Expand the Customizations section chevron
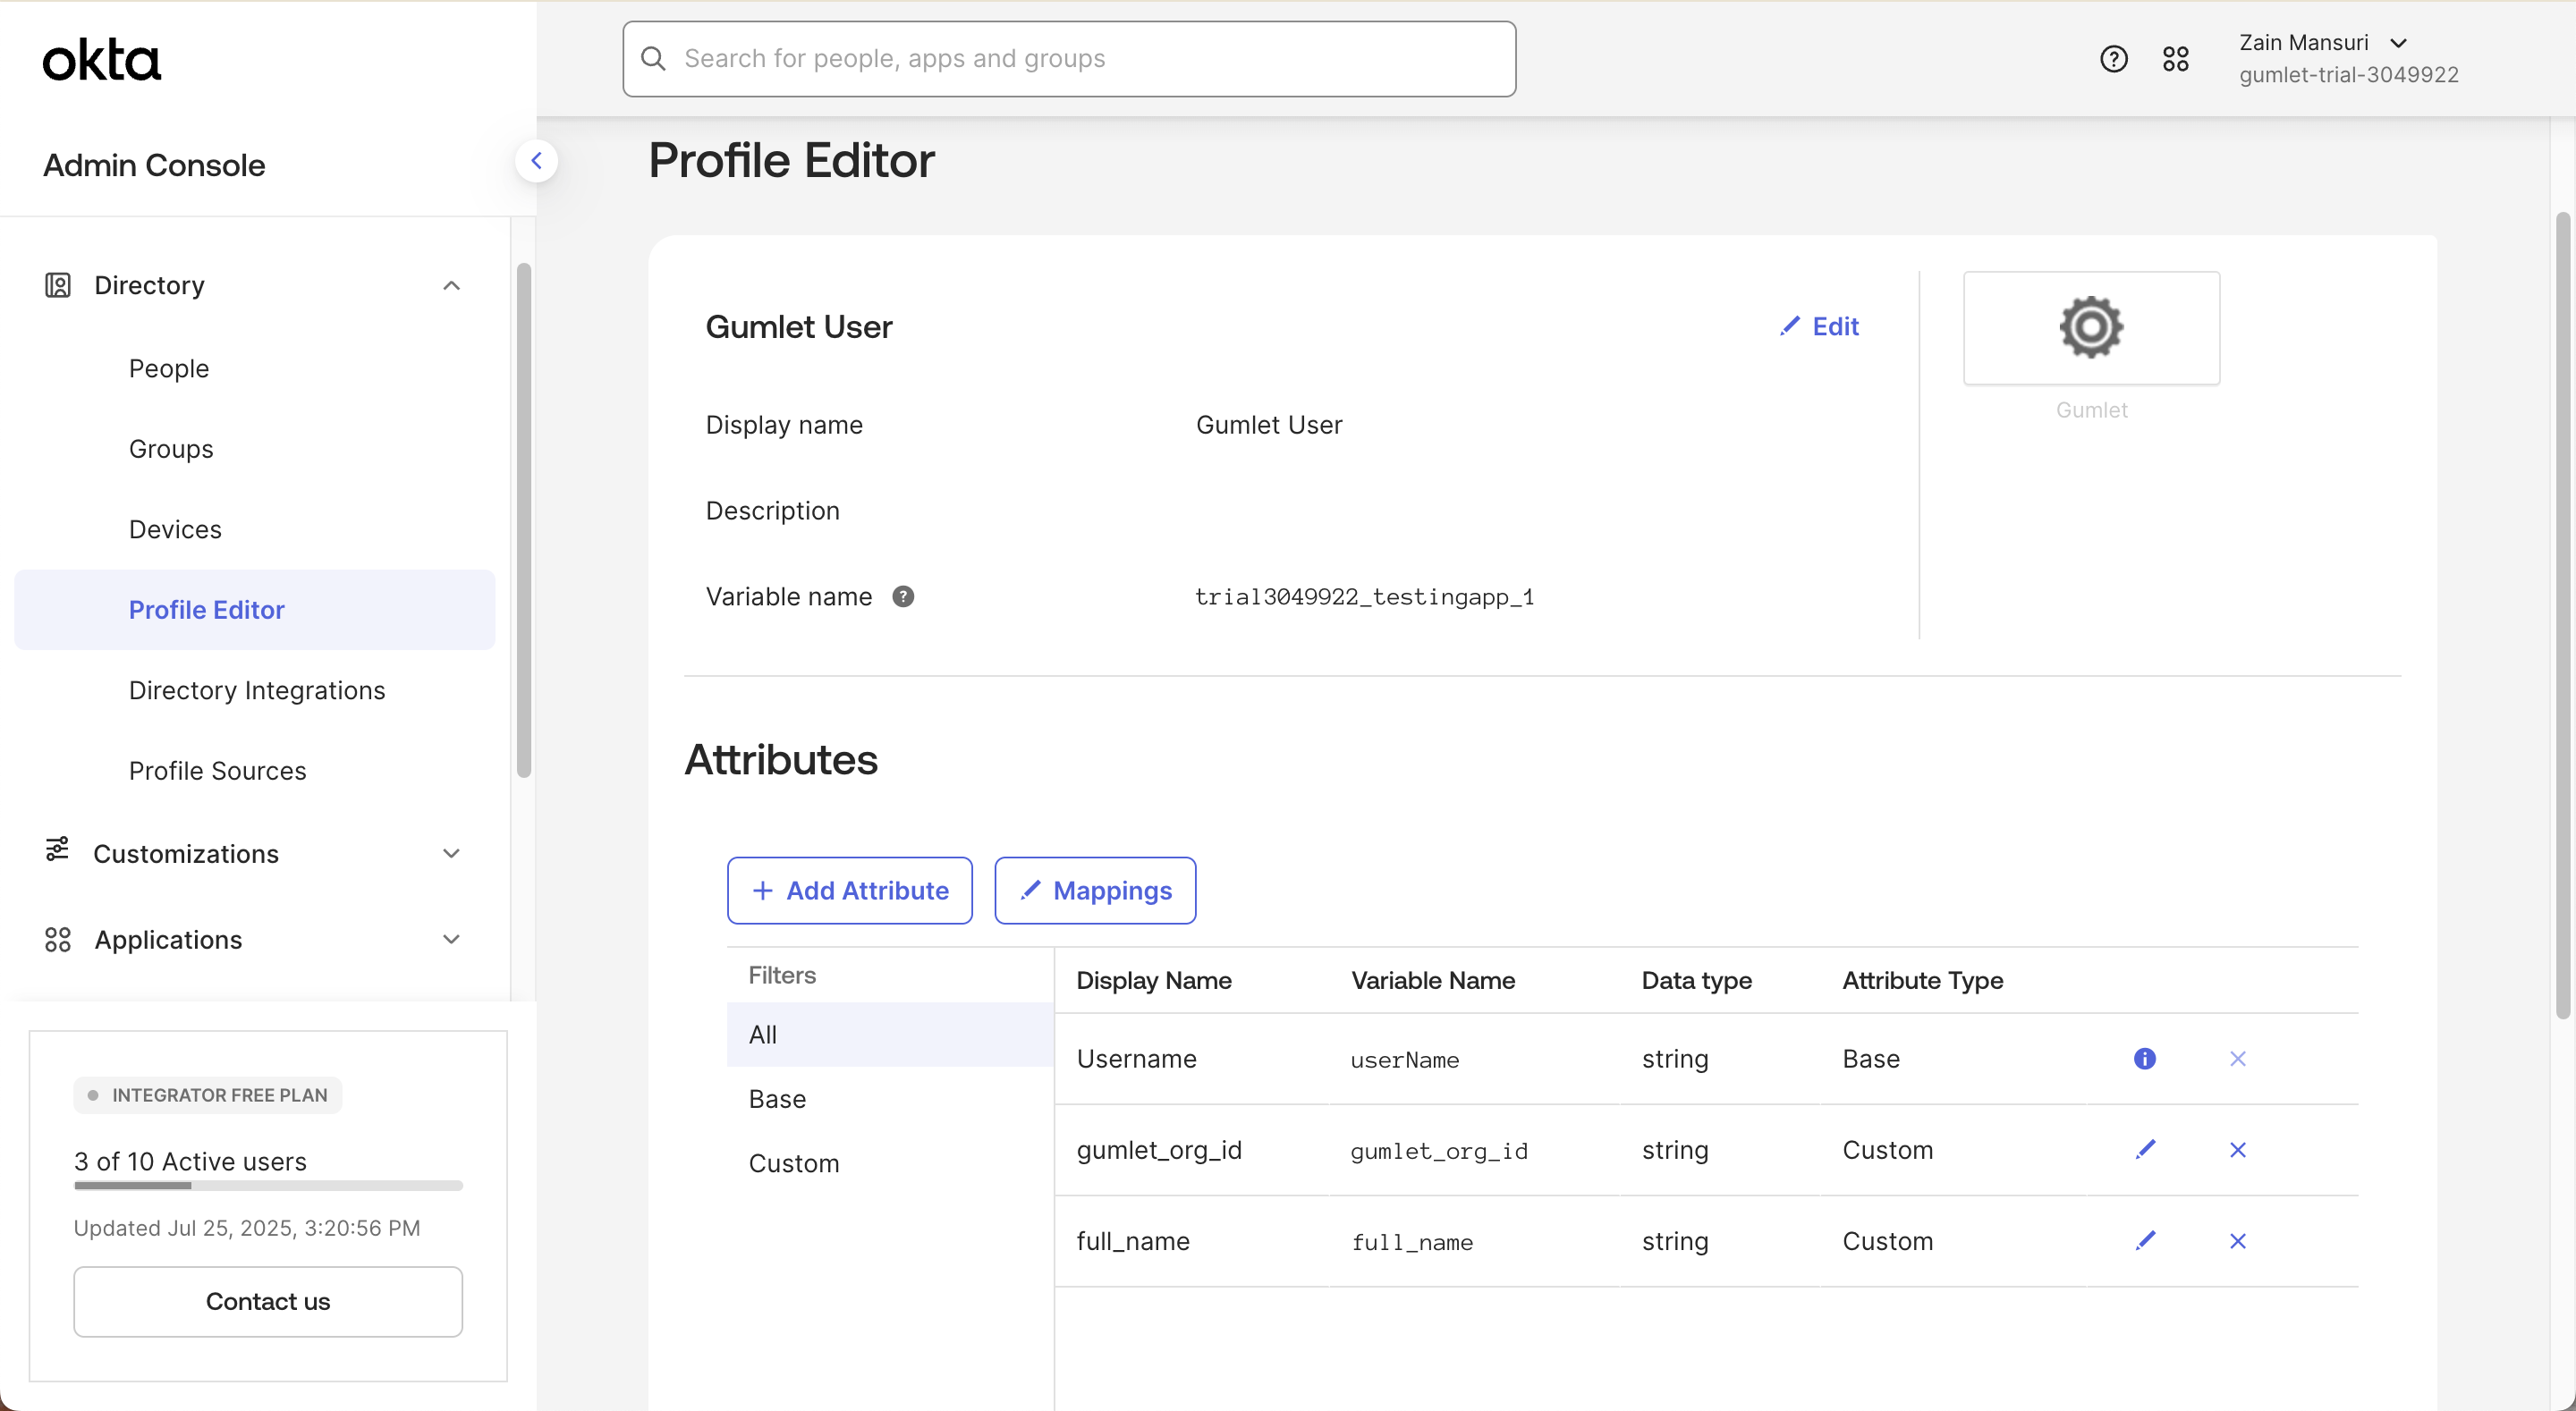Viewport: 2576px width, 1411px height. (451, 853)
